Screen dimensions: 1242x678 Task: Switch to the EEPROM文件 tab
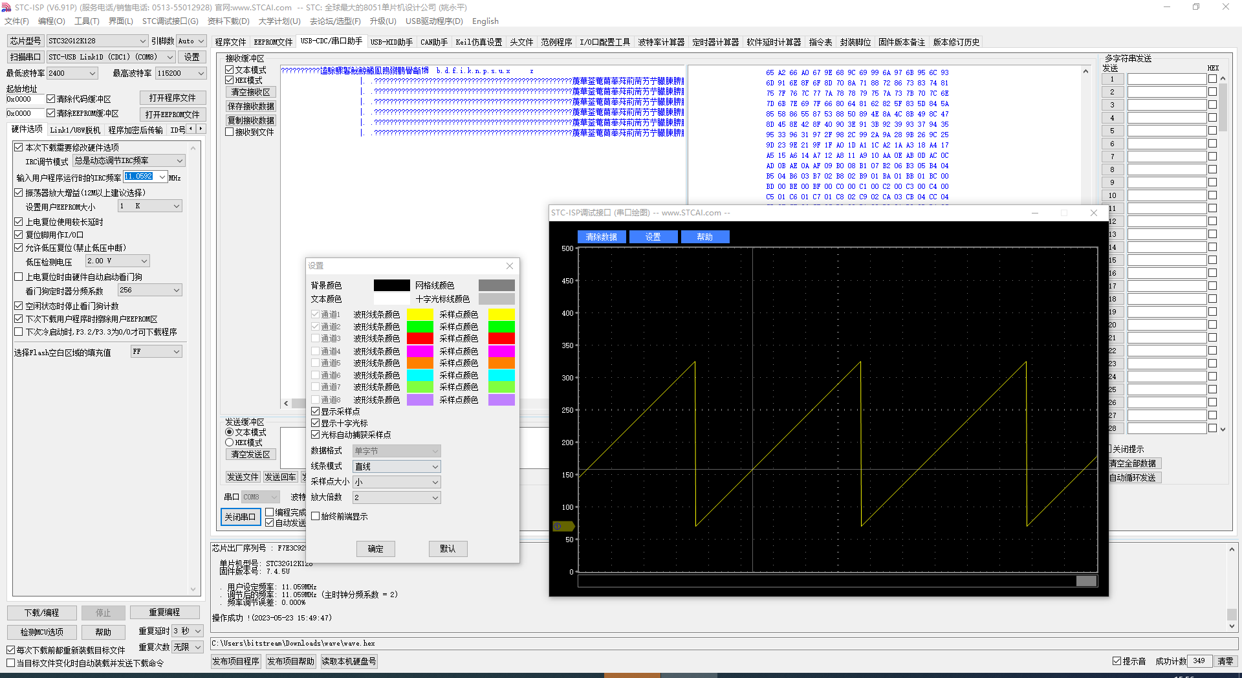pos(273,42)
